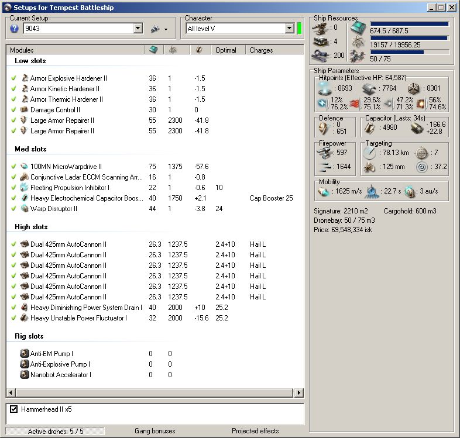This screenshot has width=460, height=438.
Task: Click the Fleeting Propulsion Inhibitor I icon
Action: tap(24, 187)
